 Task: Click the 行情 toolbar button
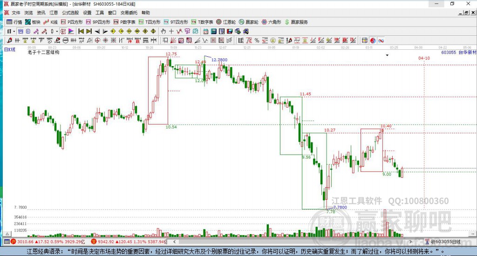[x=14, y=22]
